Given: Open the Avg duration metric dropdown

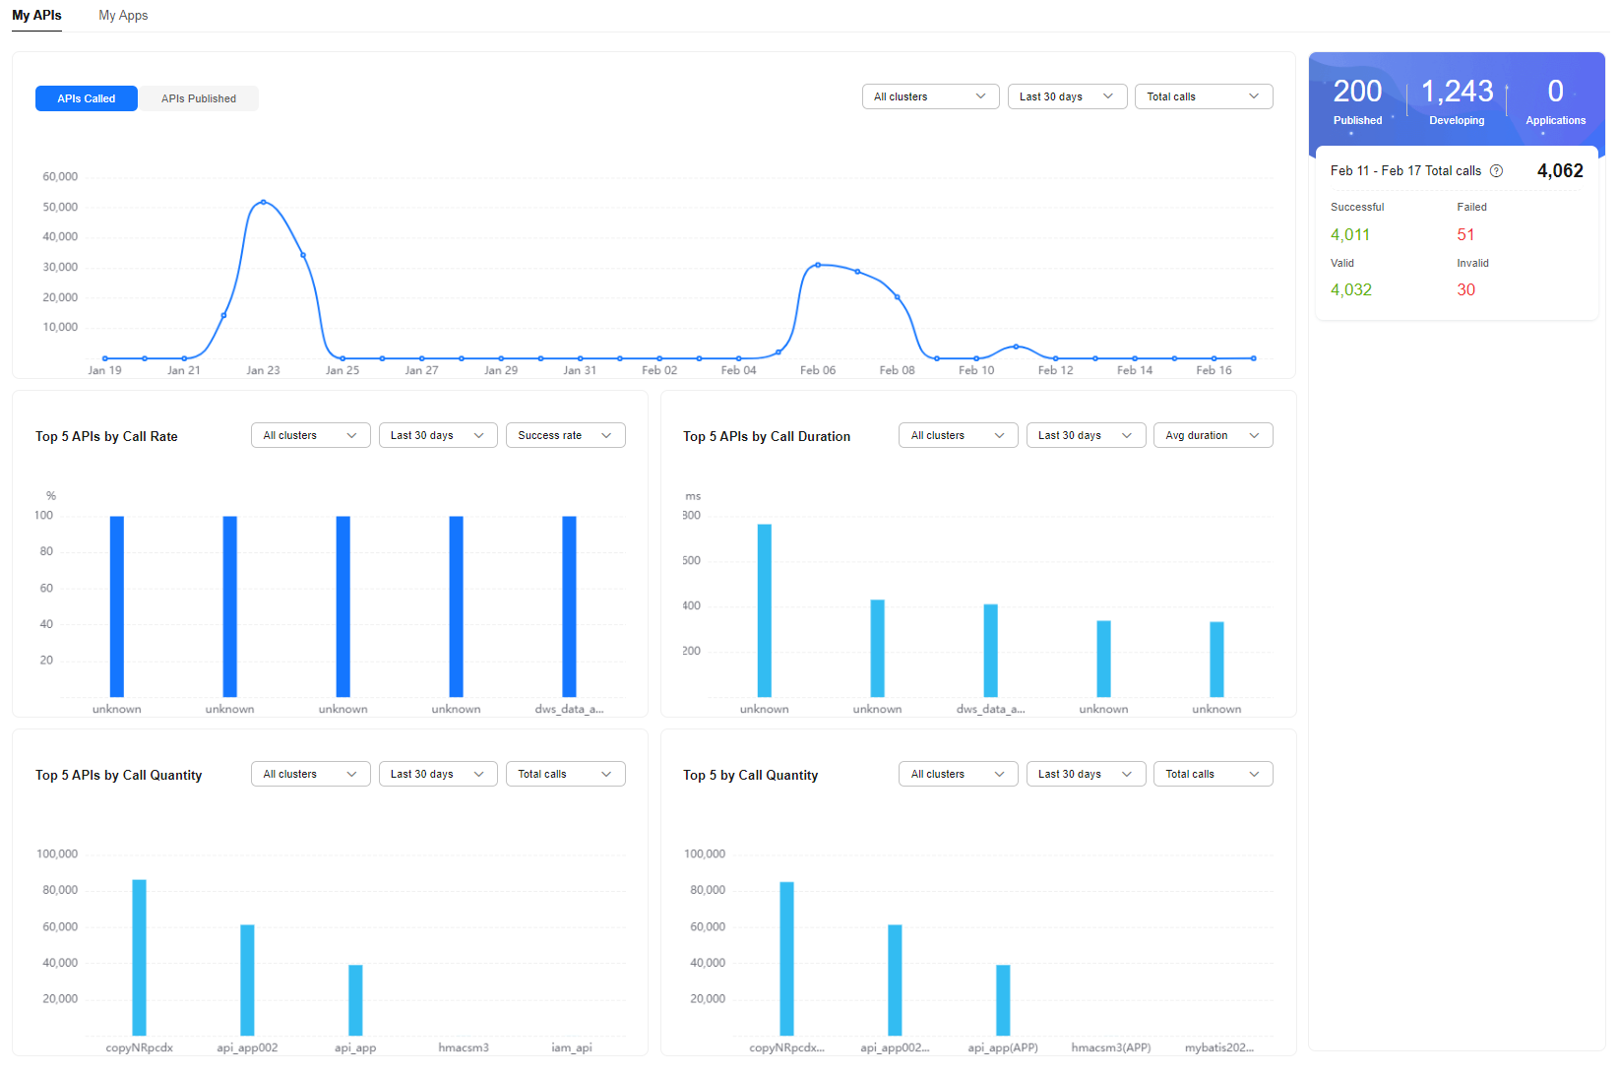Looking at the screenshot, I should point(1213,435).
